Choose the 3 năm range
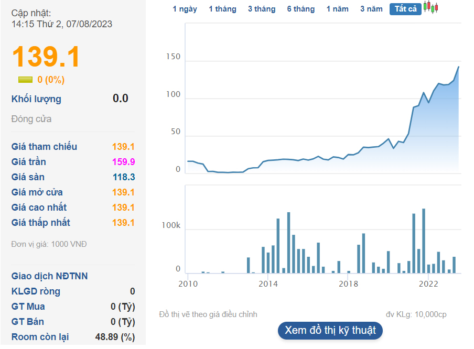 tap(371, 9)
